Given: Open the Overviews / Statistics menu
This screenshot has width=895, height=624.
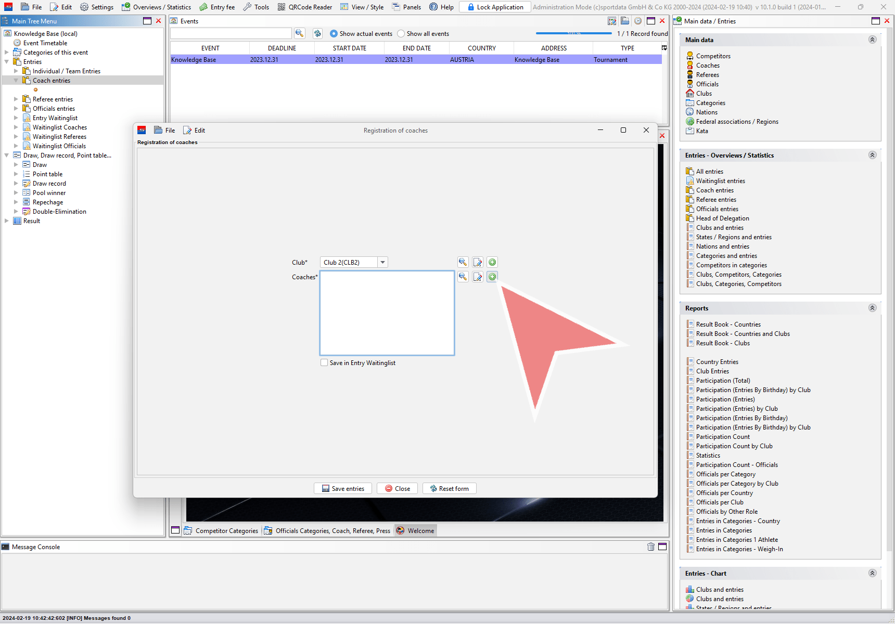Looking at the screenshot, I should pos(156,7).
